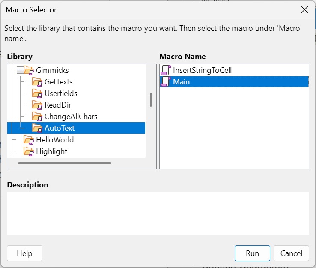The image size is (316, 268).
Task: Click the ReadDir module folder icon
Action: (37, 105)
